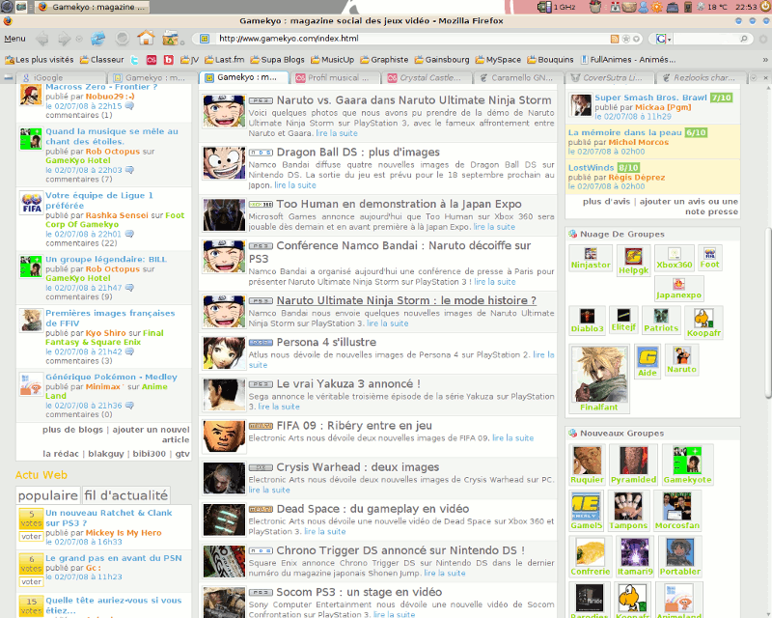Open the trash applet in the top panel
Image resolution: width=772 pixels, height=618 pixels.
pos(595,7)
